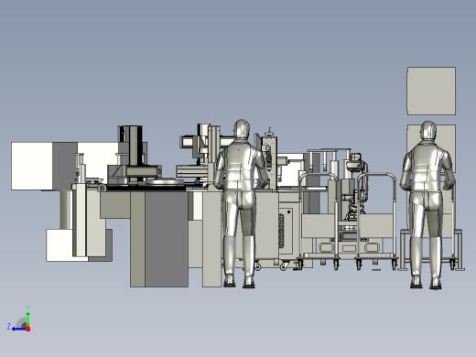This screenshot has width=476, height=357.
Task: Pick the upper square panel at top right
Action: [431, 92]
